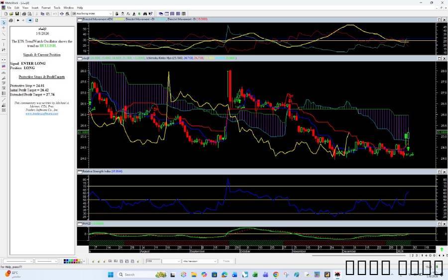Click the Copy icon in the toolbar

point(42,14)
